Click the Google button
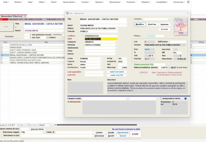The width and height of the screenshot is (206, 142). coord(111,132)
